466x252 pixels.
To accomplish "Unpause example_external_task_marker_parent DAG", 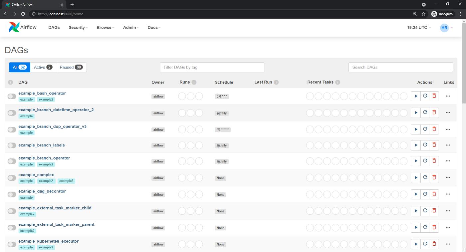I will coord(12,228).
